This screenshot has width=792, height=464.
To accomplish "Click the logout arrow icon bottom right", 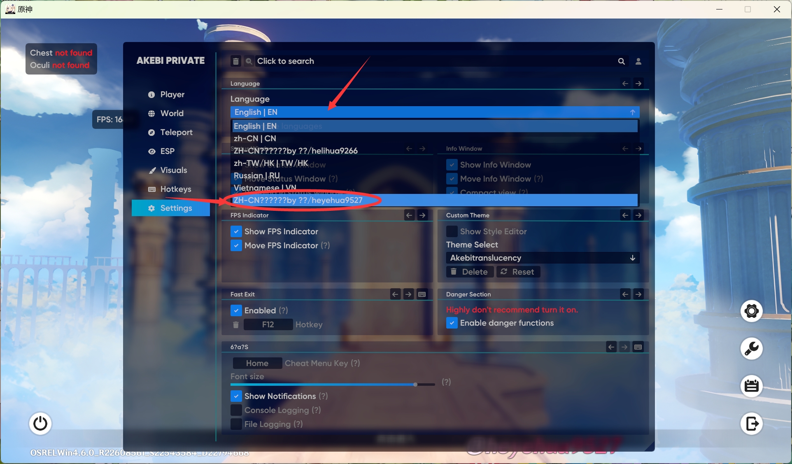I will (x=752, y=423).
